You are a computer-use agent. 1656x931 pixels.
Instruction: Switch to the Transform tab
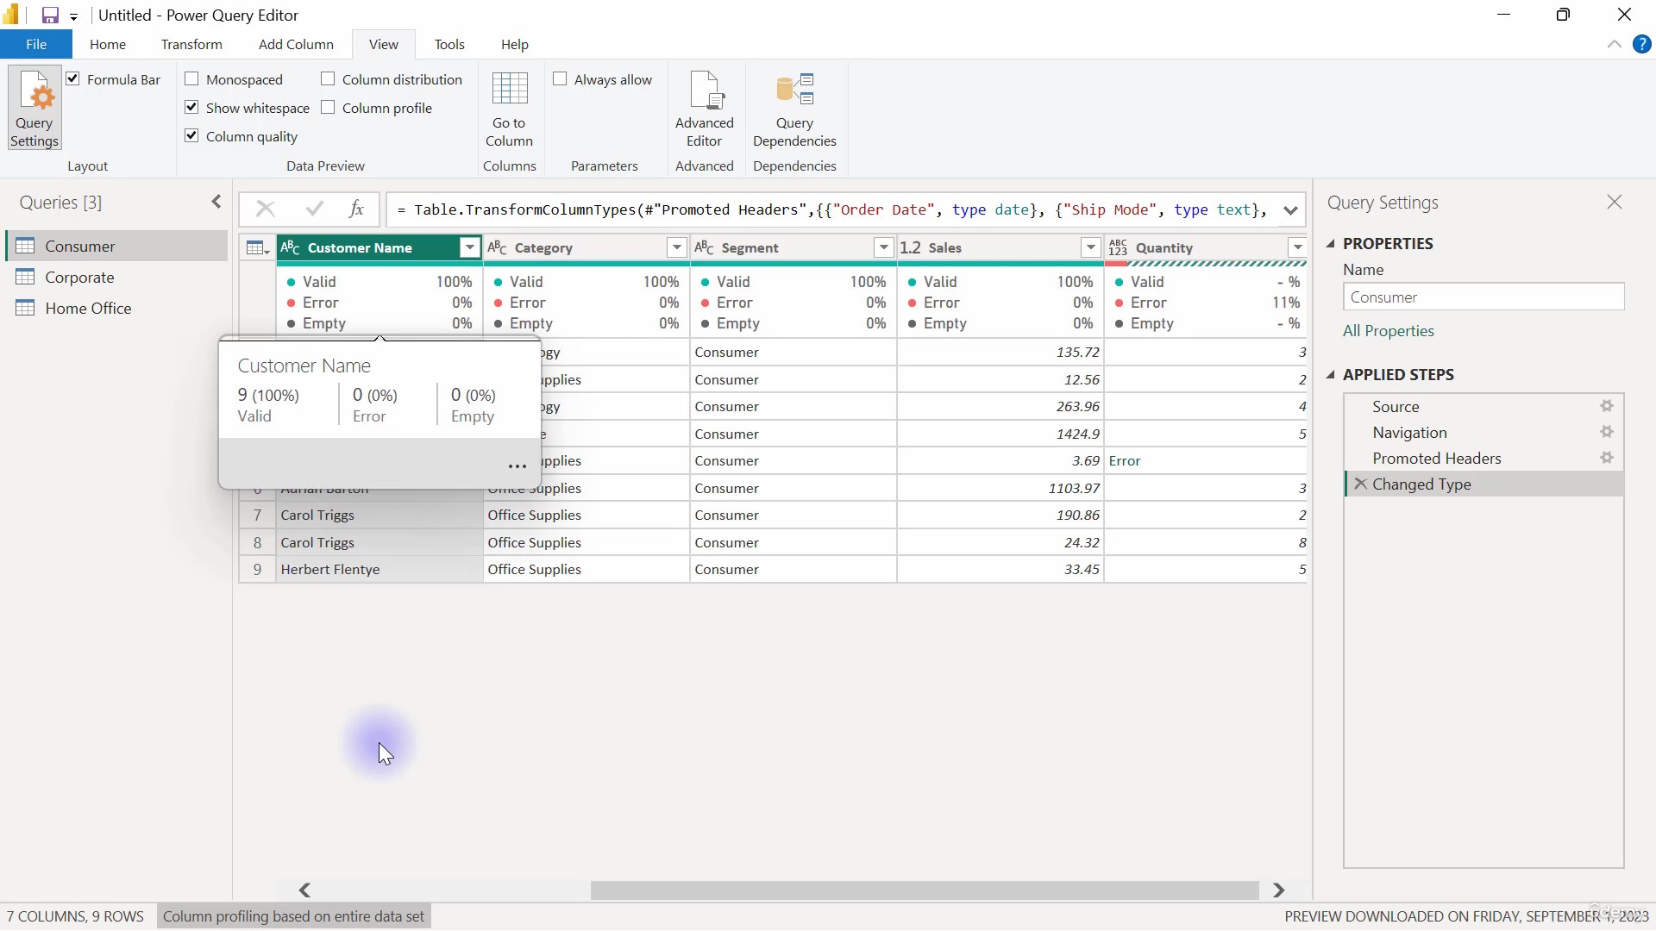click(191, 45)
